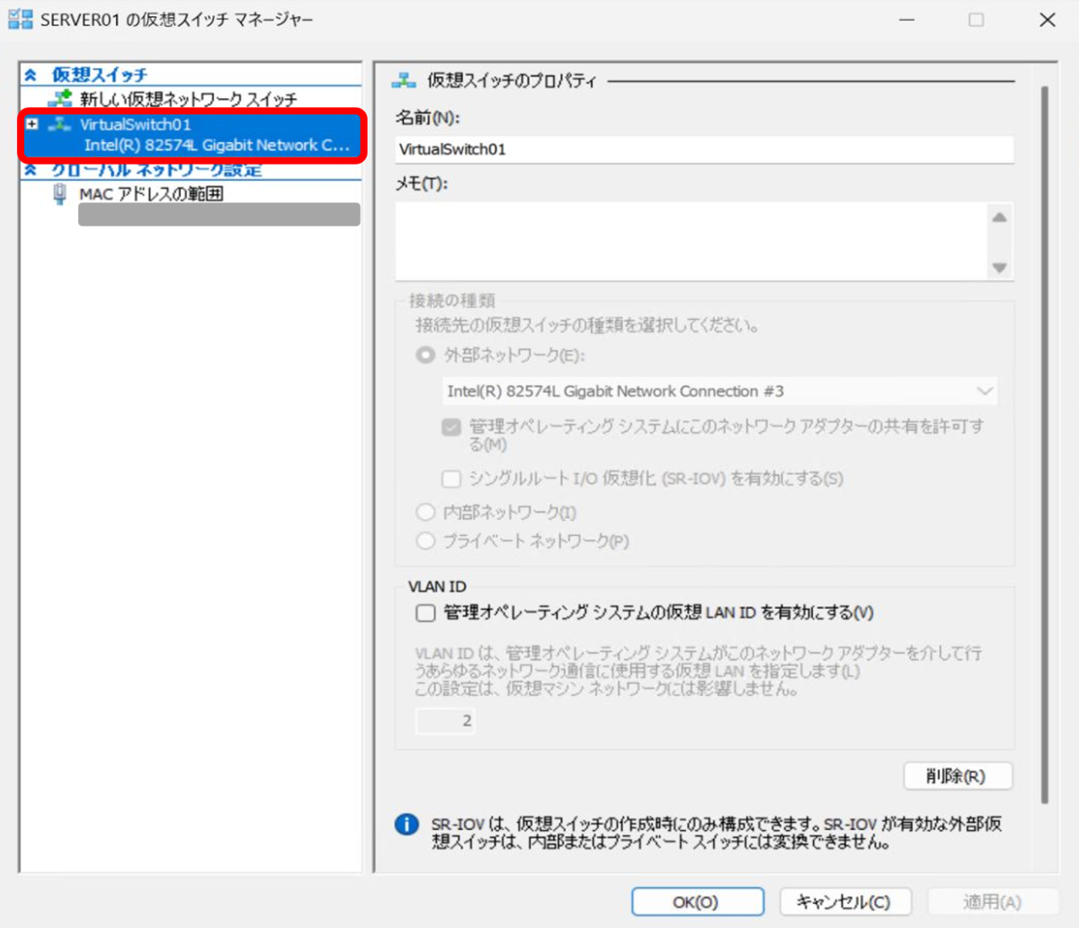Close the Virtual Switch Manager window
Viewport: 1079px width, 928px height.
pyautogui.click(x=1048, y=20)
